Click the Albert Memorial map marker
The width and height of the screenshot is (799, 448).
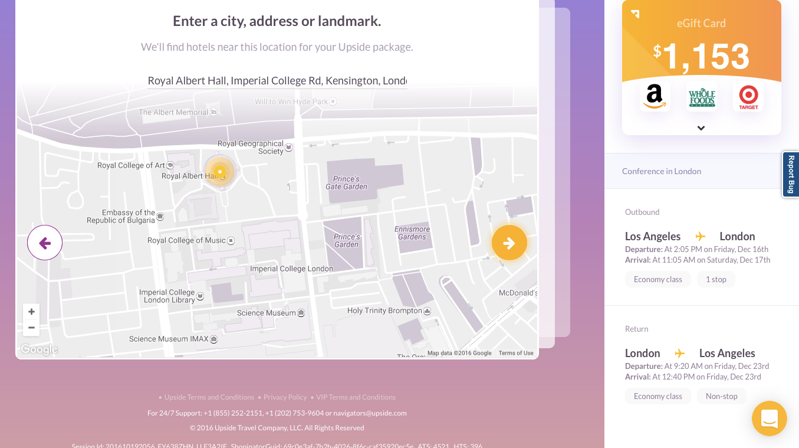(213, 112)
